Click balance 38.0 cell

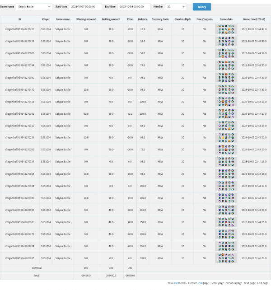tap(143, 41)
